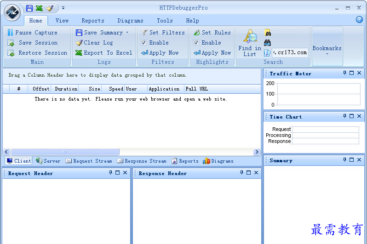Close the Response Header panel

[x=256, y=173]
